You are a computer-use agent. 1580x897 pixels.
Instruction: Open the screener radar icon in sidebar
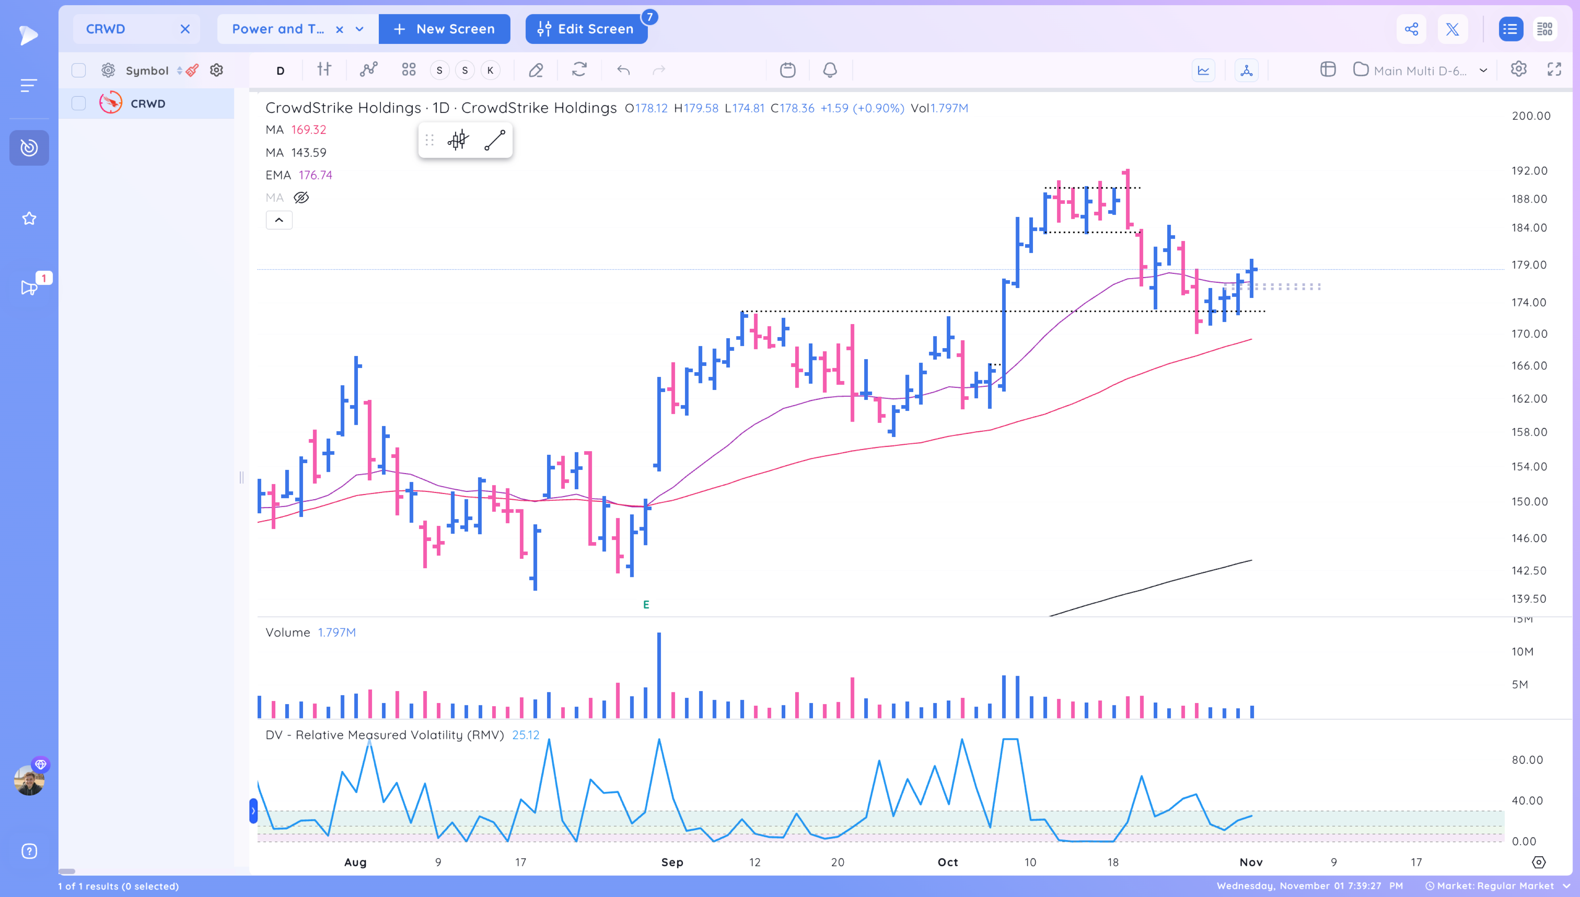29,148
